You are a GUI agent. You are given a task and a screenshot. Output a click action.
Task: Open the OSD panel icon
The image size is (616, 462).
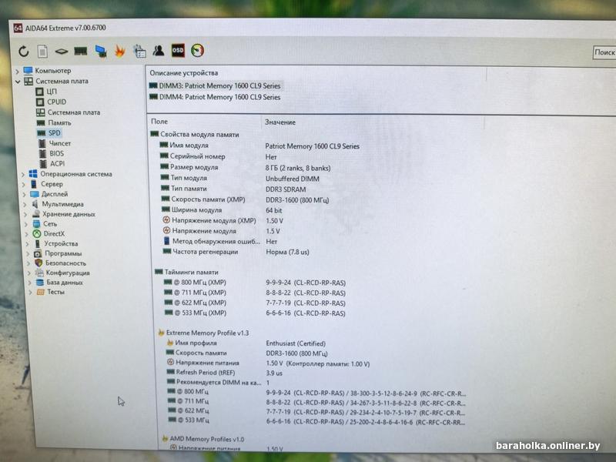[x=178, y=50]
